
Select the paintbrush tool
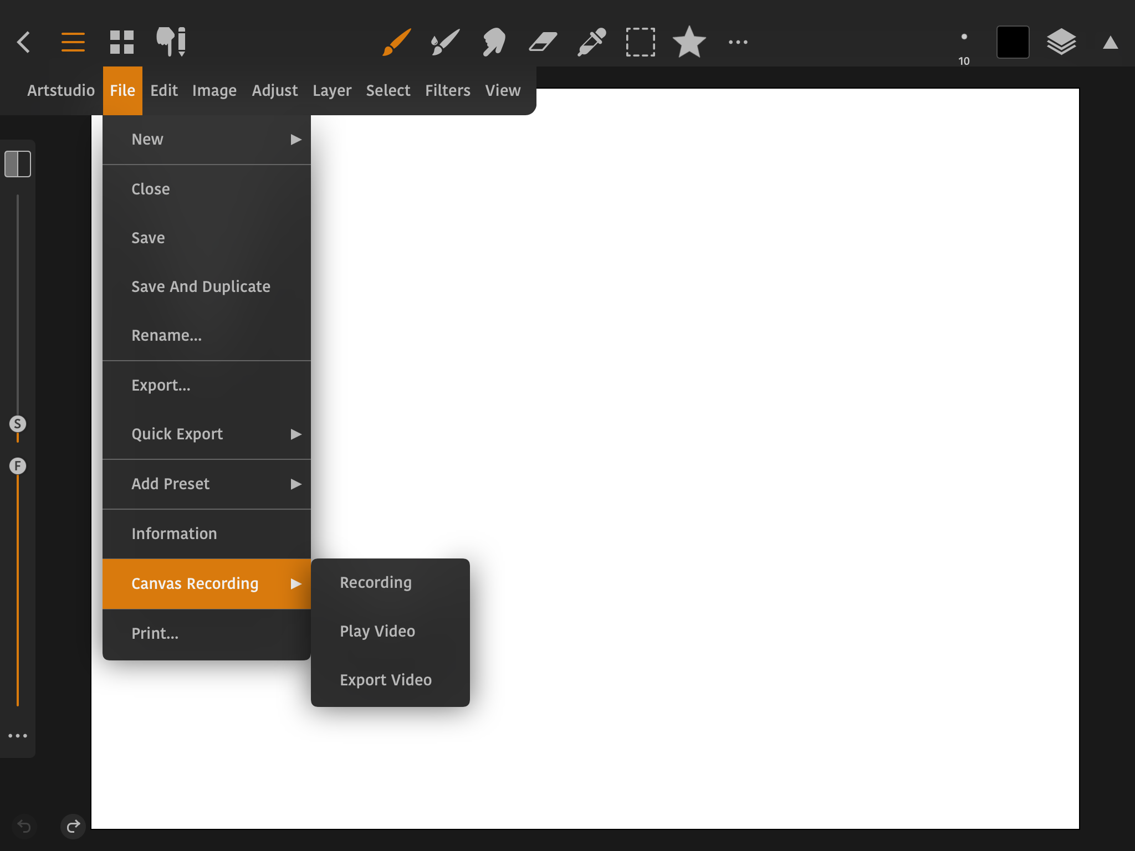[397, 42]
